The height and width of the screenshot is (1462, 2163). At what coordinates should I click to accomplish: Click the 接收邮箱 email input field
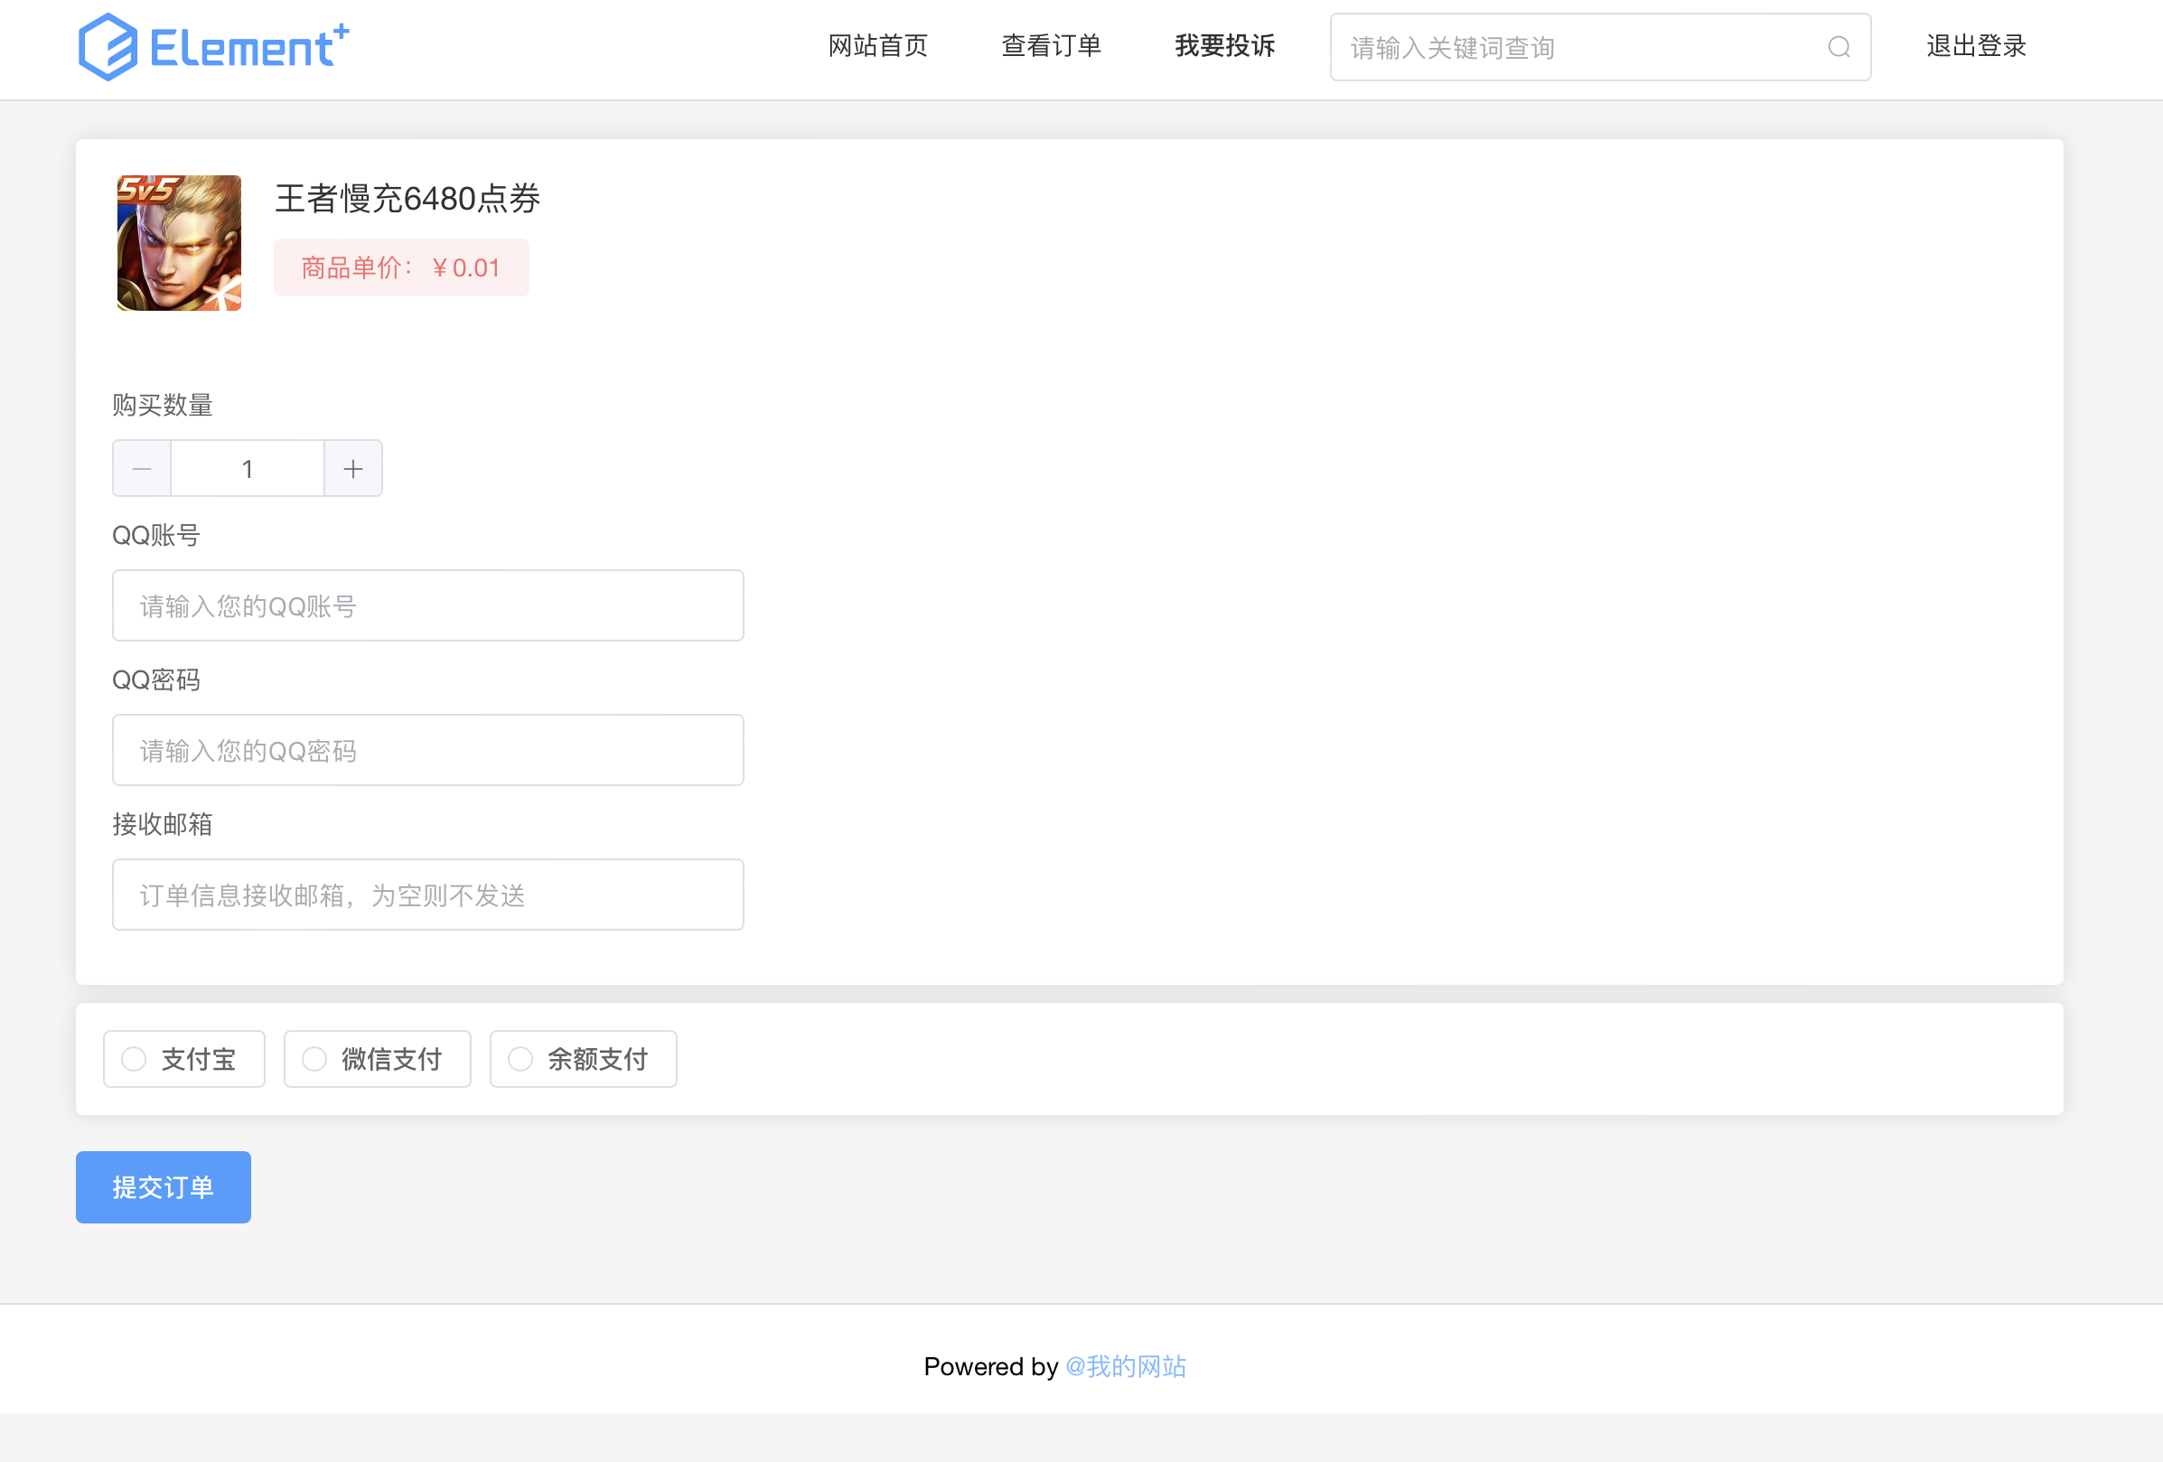[427, 895]
